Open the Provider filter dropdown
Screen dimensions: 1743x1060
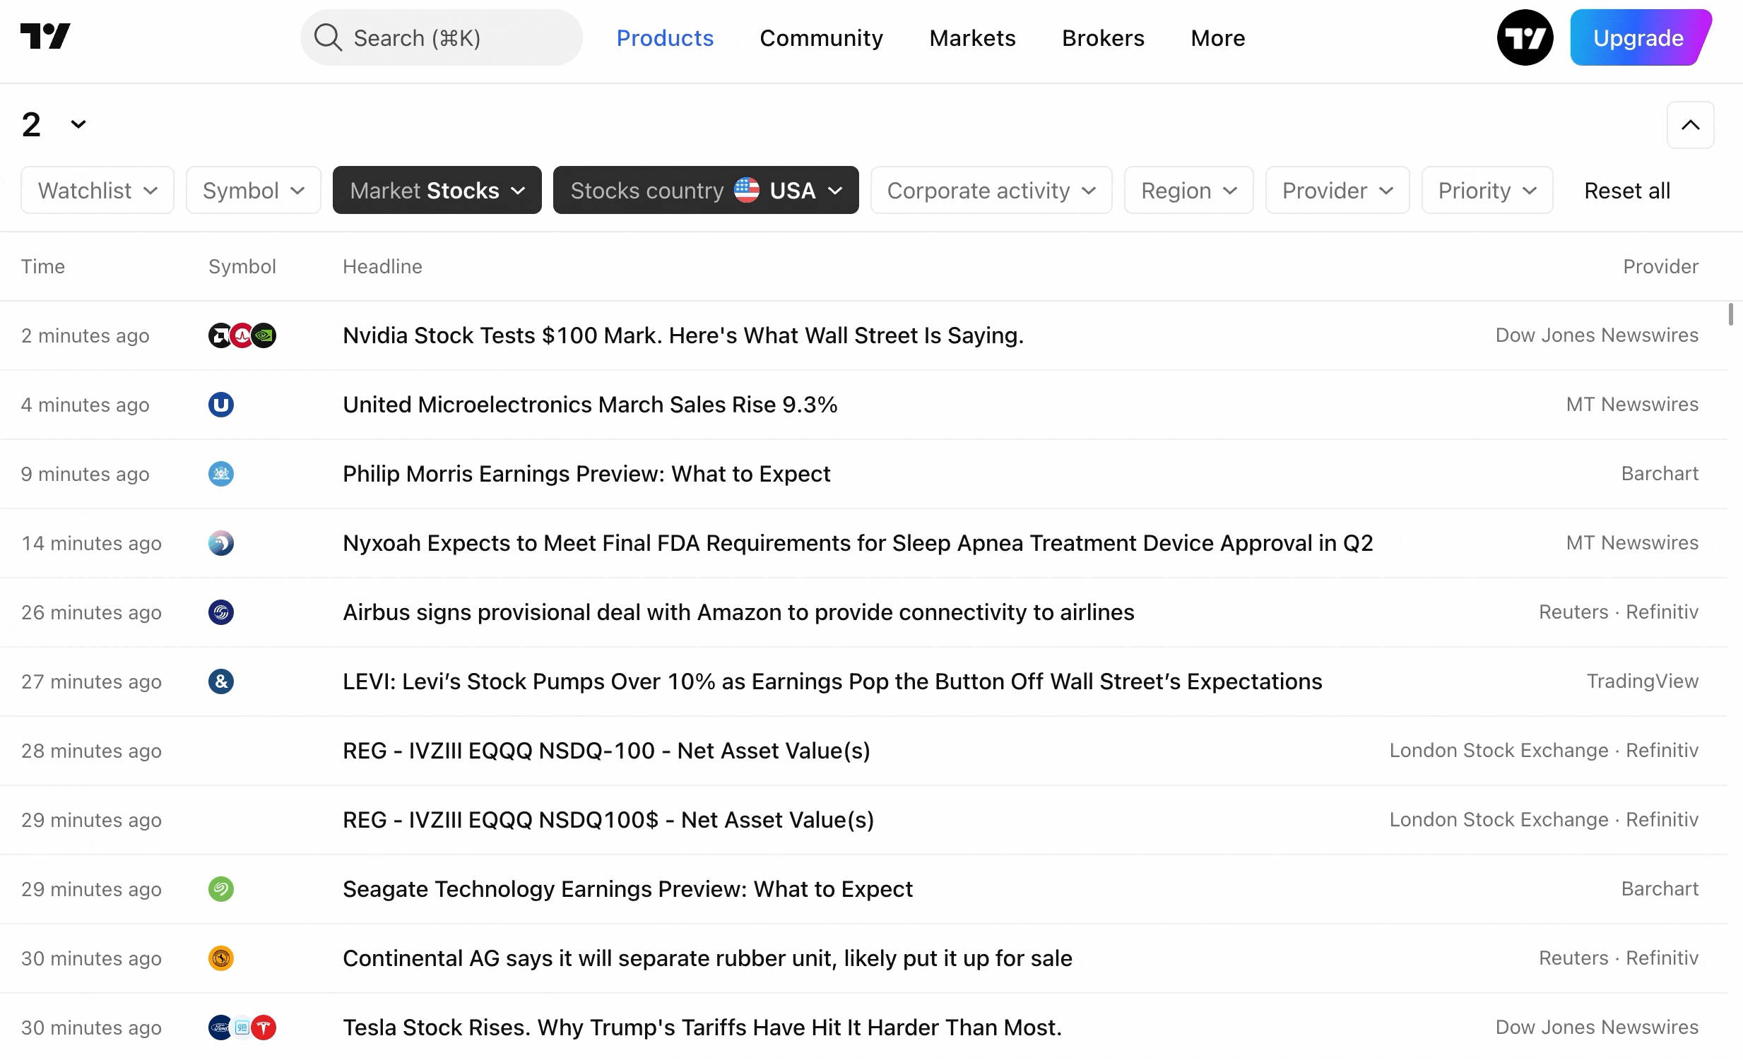click(x=1336, y=190)
